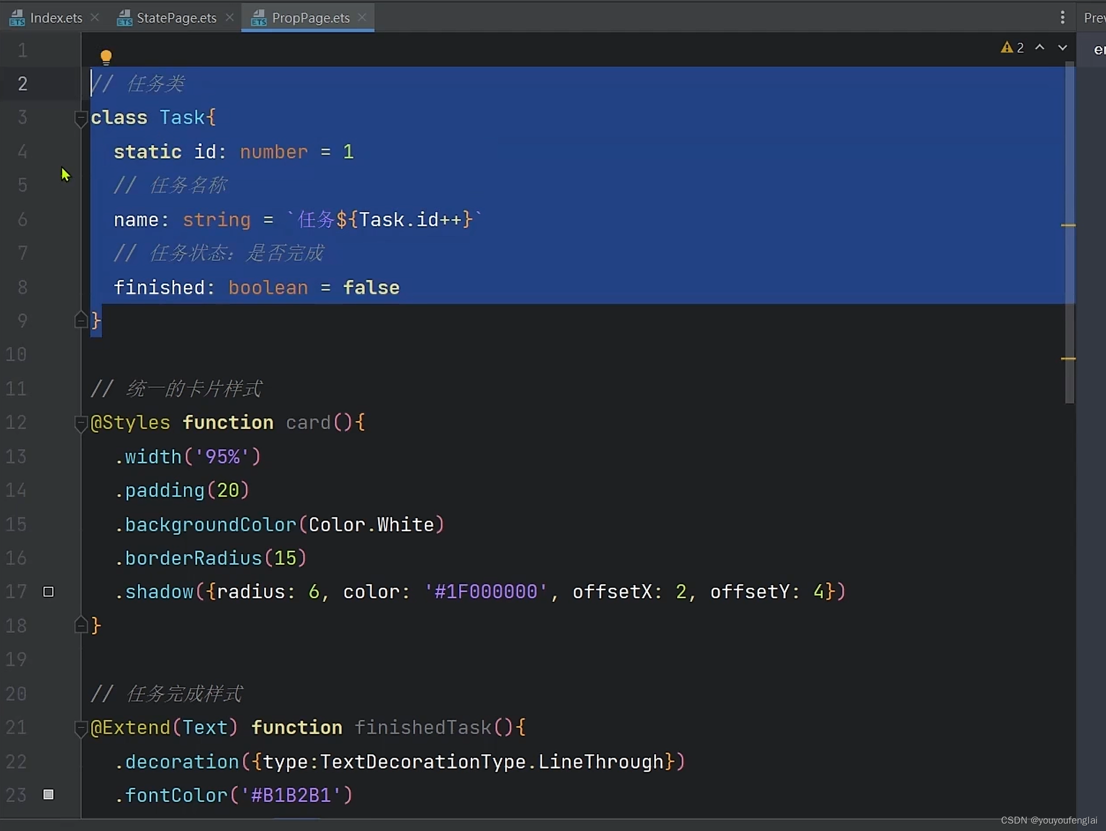The image size is (1106, 831).
Task: Close the Index.ets tab
Action: (x=95, y=17)
